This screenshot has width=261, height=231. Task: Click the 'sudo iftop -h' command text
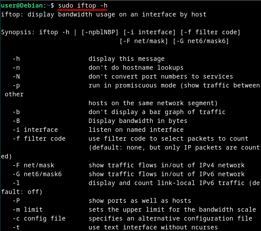(83, 6)
